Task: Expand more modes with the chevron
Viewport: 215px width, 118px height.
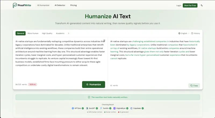Action: [69, 33]
